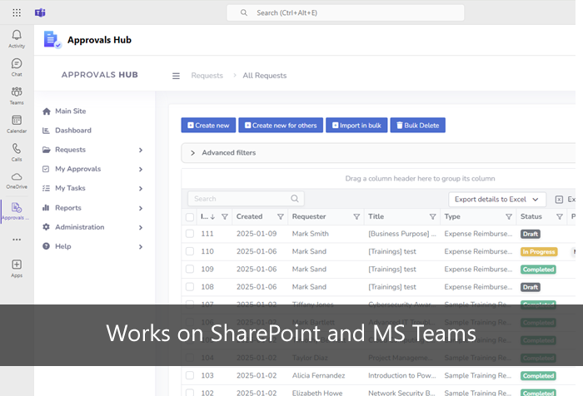
Task: Click the Excel export icon at far right
Action: coord(559,200)
